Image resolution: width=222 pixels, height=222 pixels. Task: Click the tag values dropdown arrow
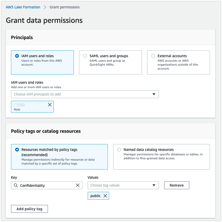154,185
